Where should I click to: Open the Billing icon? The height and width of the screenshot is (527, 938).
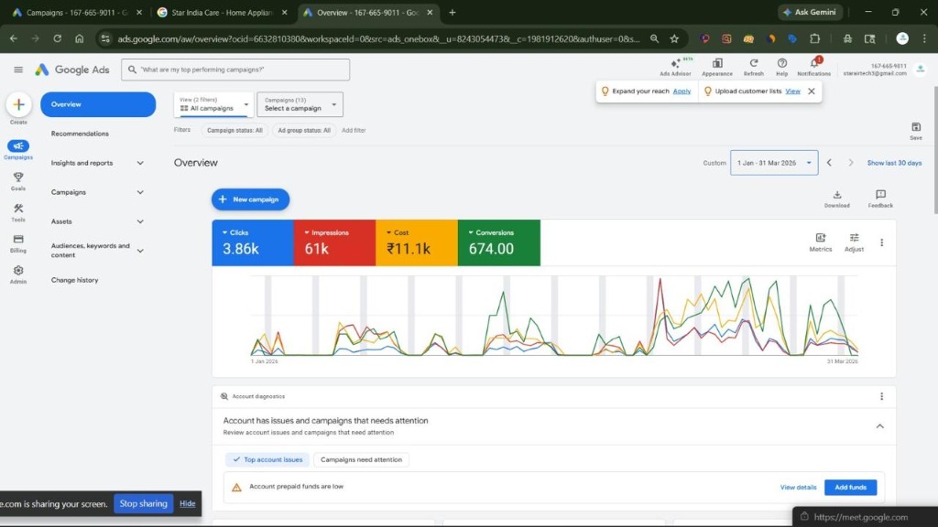point(18,240)
